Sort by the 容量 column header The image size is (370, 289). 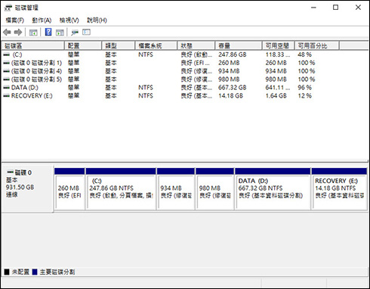pyautogui.click(x=239, y=45)
